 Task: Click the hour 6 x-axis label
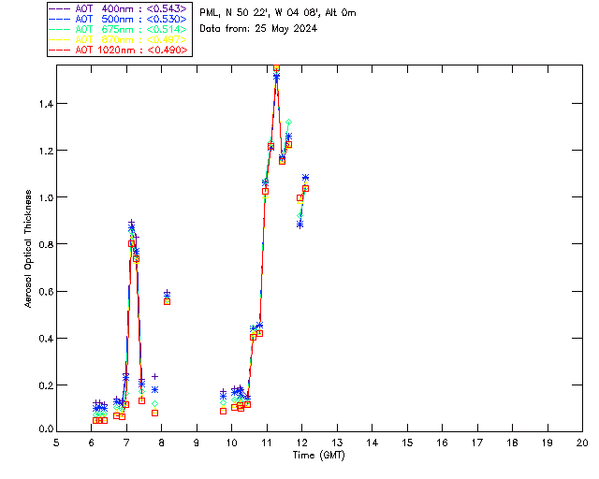click(92, 443)
